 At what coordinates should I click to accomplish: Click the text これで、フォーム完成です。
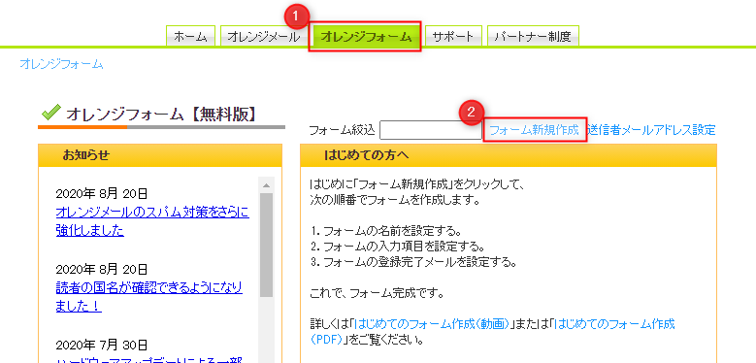378,292
